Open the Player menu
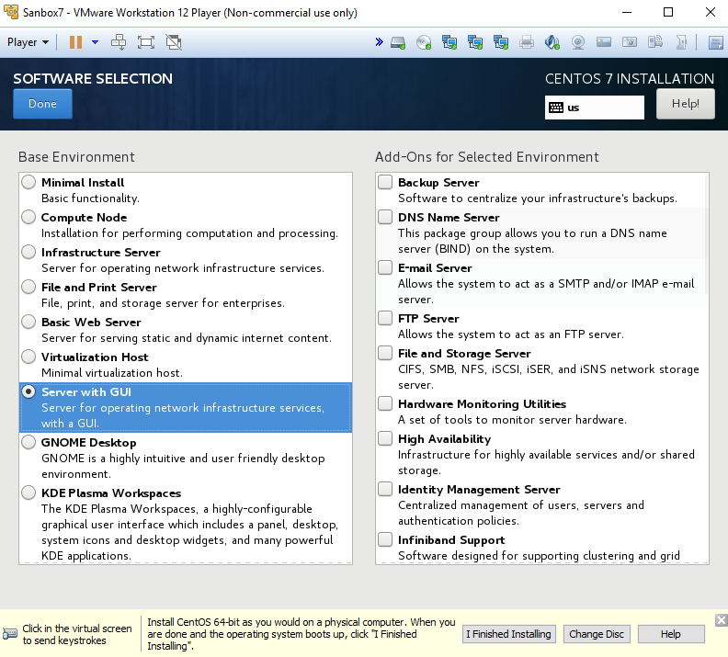Viewport: 728px width, 657px height. click(28, 42)
